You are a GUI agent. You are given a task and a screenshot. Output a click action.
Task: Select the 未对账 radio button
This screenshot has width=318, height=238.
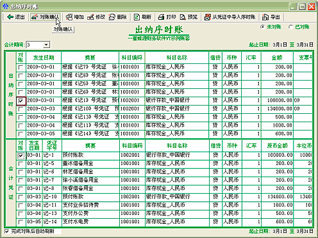click(262, 27)
